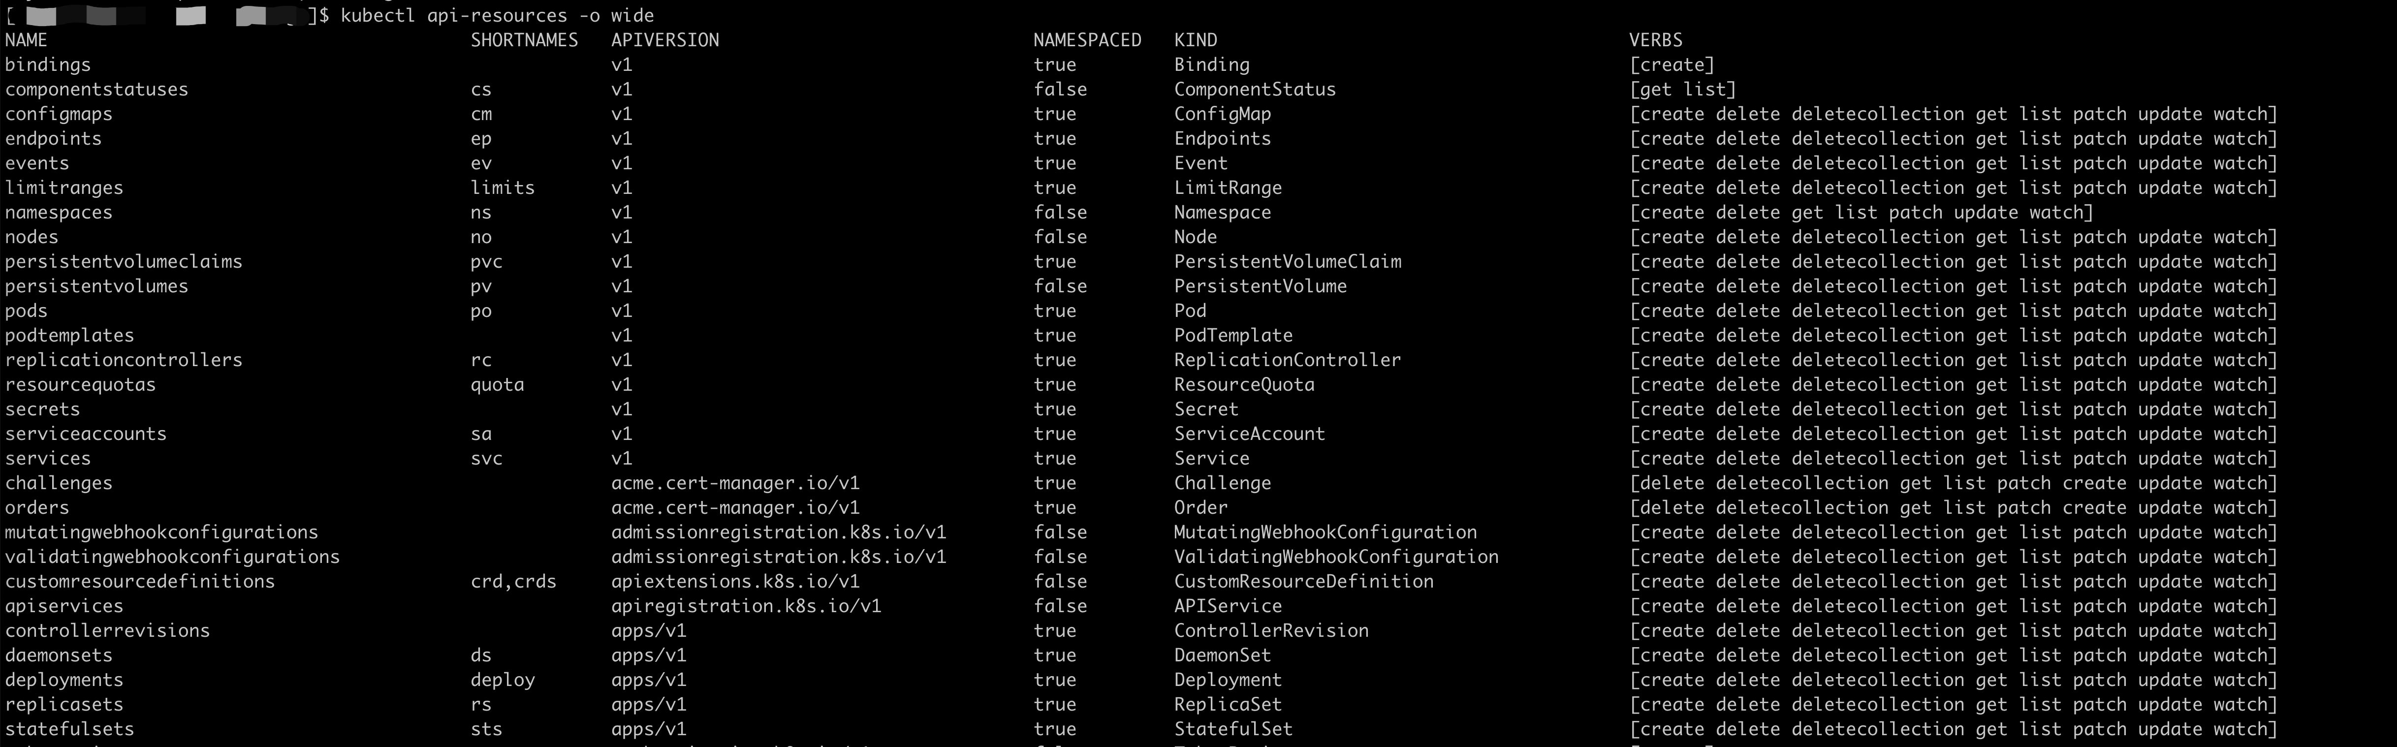Screen dimensions: 2397x747
Task: Select the apiregistration.k8s.io/v1 version text
Action: (x=746, y=607)
